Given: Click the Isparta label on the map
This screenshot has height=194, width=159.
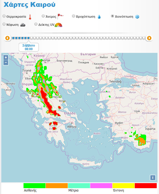Looking at the screenshot, I should point(150,129).
